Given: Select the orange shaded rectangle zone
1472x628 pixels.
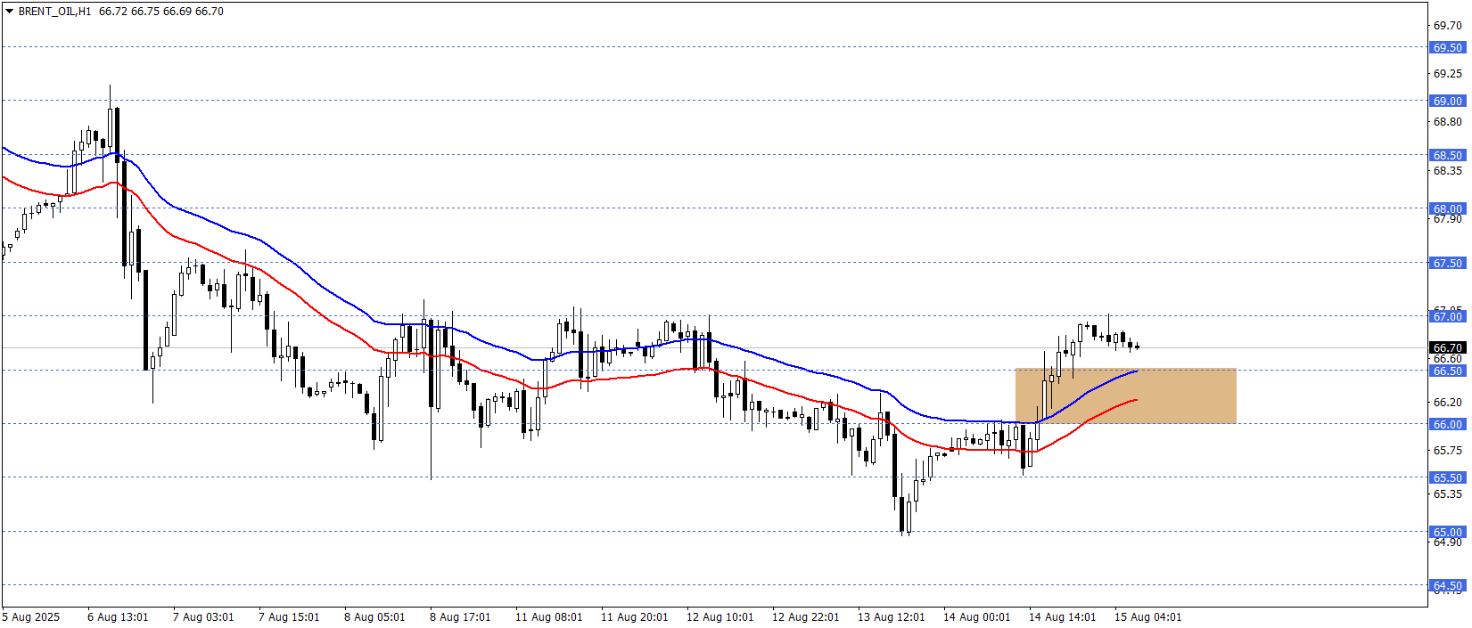Looking at the screenshot, I should coord(1125,396).
